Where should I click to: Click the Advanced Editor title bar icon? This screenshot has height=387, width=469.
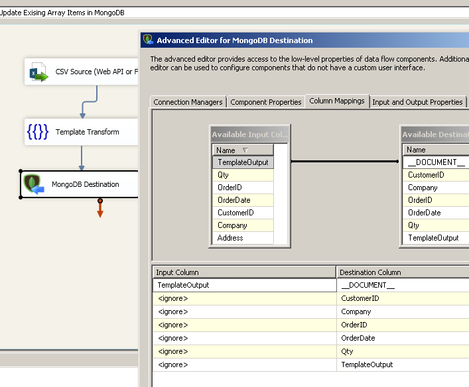coord(148,40)
